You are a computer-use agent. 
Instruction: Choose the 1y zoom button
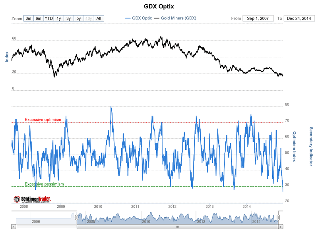tap(58, 18)
